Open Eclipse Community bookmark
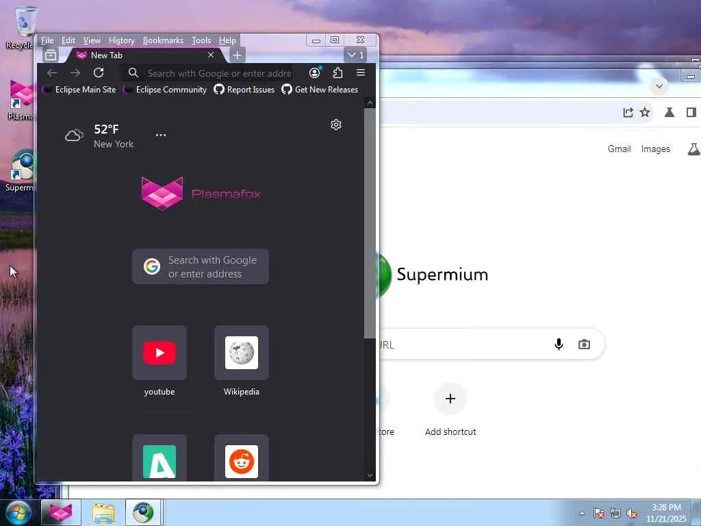Screen dimensions: 701x526 166,90
